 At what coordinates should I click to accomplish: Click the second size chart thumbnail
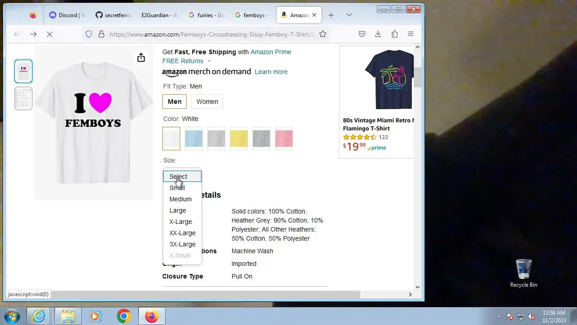click(x=23, y=98)
